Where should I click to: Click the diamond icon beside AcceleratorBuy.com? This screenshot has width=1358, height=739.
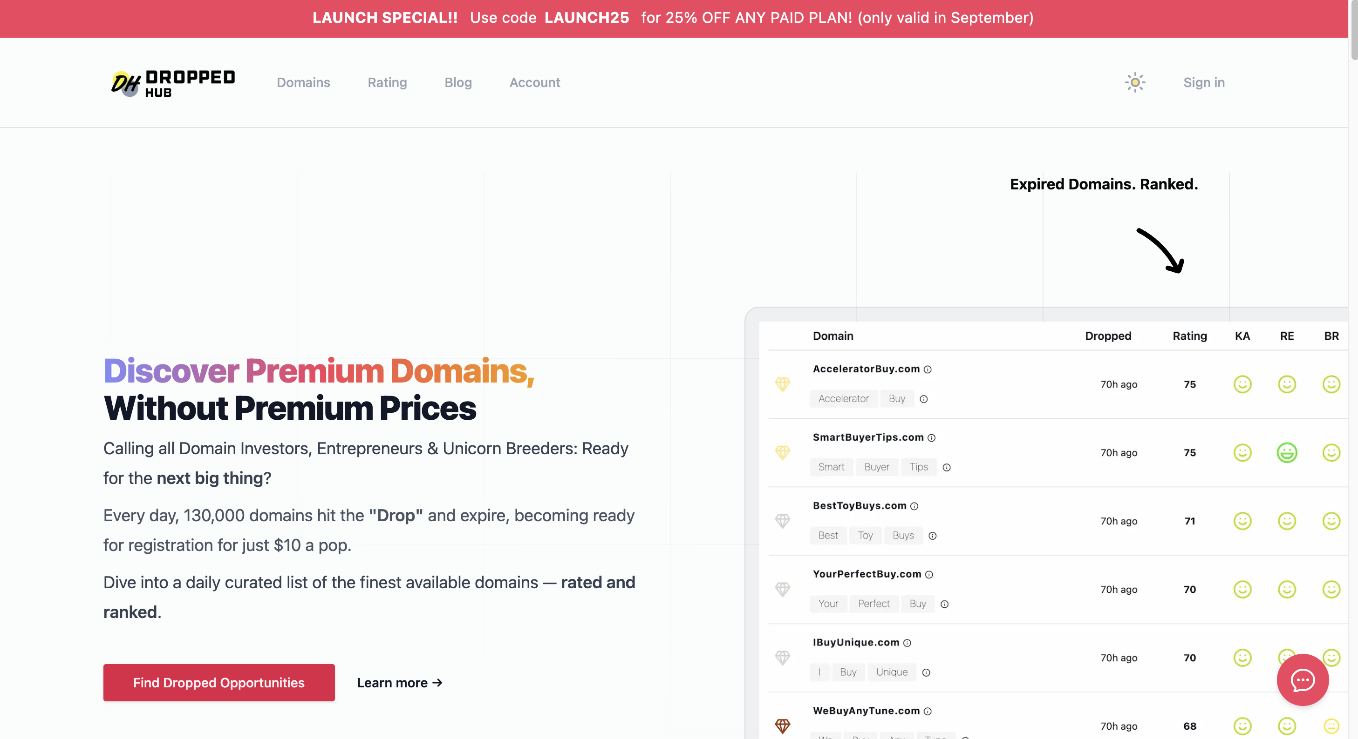[x=782, y=384]
